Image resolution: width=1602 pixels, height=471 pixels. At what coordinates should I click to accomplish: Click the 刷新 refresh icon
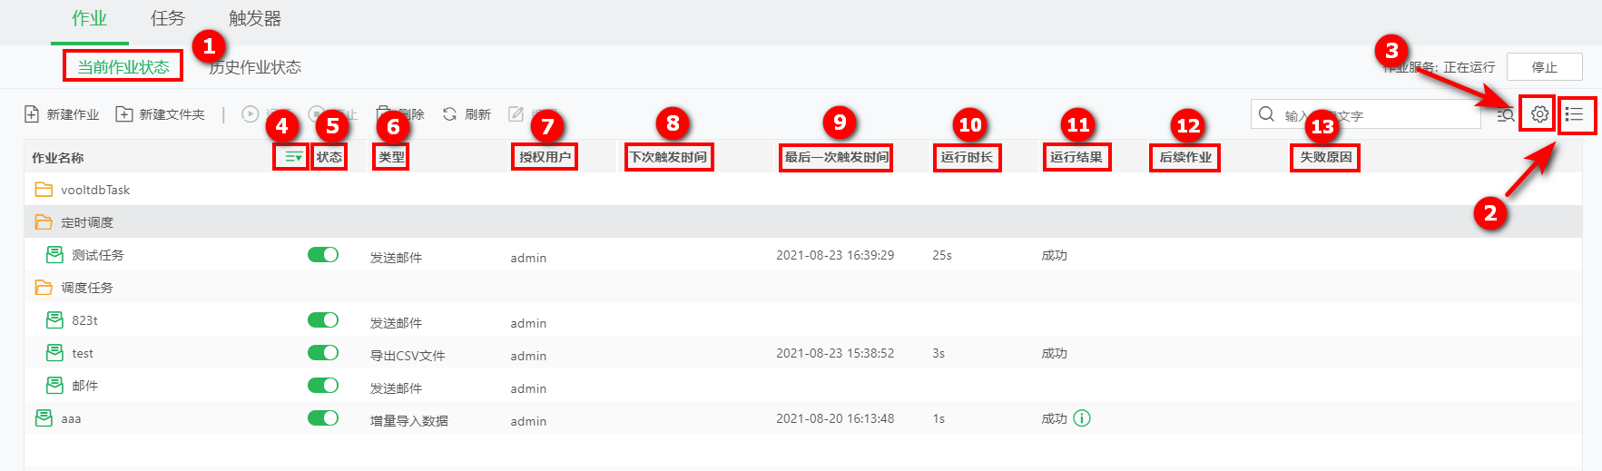(x=450, y=114)
